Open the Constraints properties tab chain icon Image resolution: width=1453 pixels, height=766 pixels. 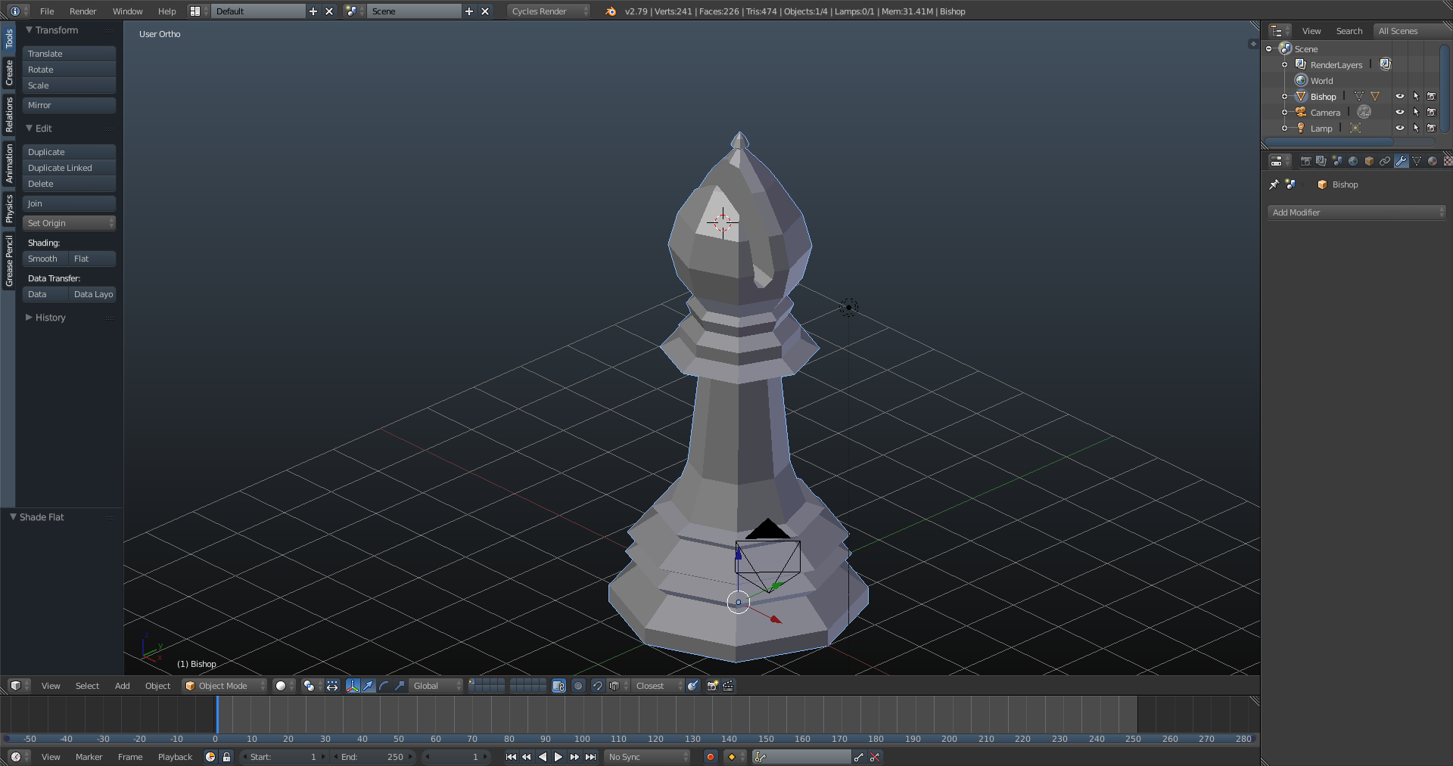(1385, 161)
